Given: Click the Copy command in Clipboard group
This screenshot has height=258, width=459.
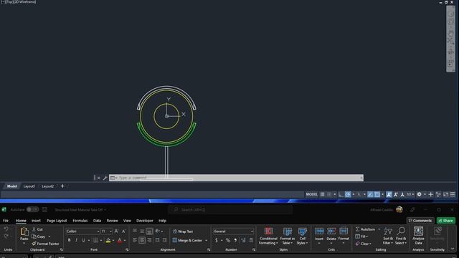Looking at the screenshot, I should coord(39,236).
